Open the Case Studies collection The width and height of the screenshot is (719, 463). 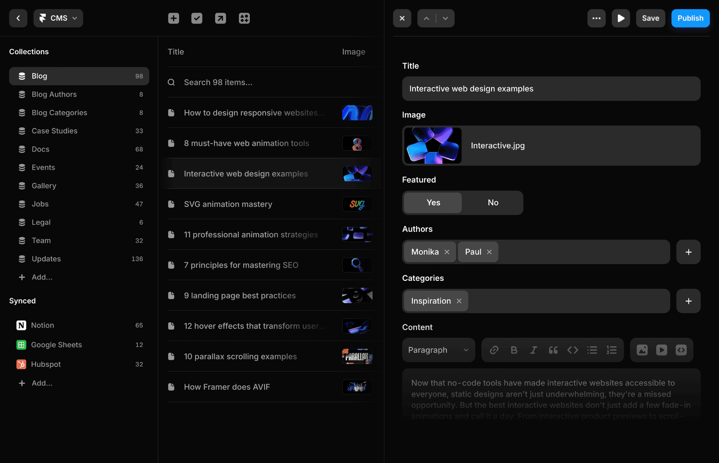(54, 131)
